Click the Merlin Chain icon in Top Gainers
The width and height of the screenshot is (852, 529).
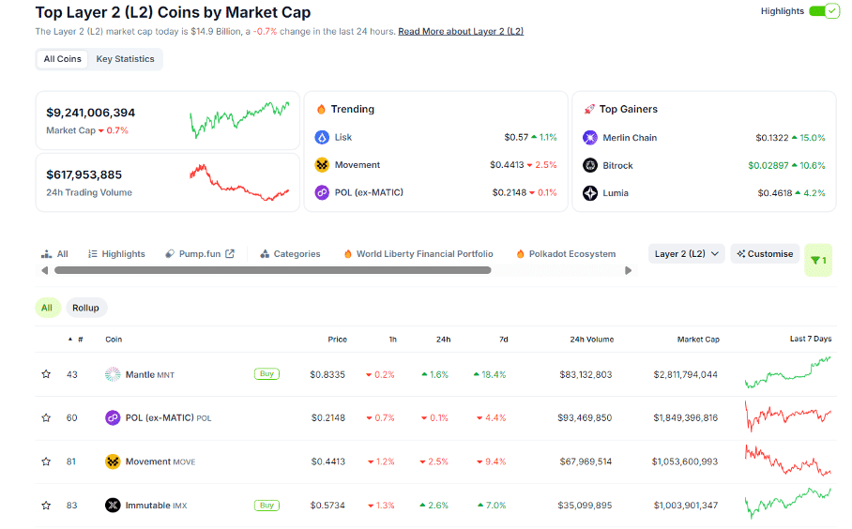point(590,138)
